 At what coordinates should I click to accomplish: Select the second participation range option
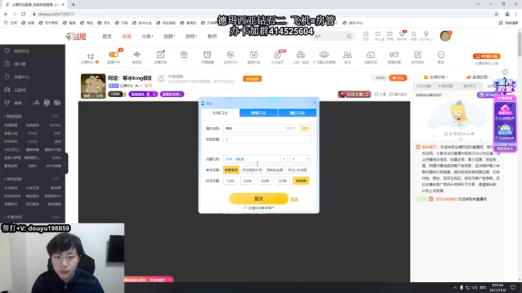(x=252, y=170)
